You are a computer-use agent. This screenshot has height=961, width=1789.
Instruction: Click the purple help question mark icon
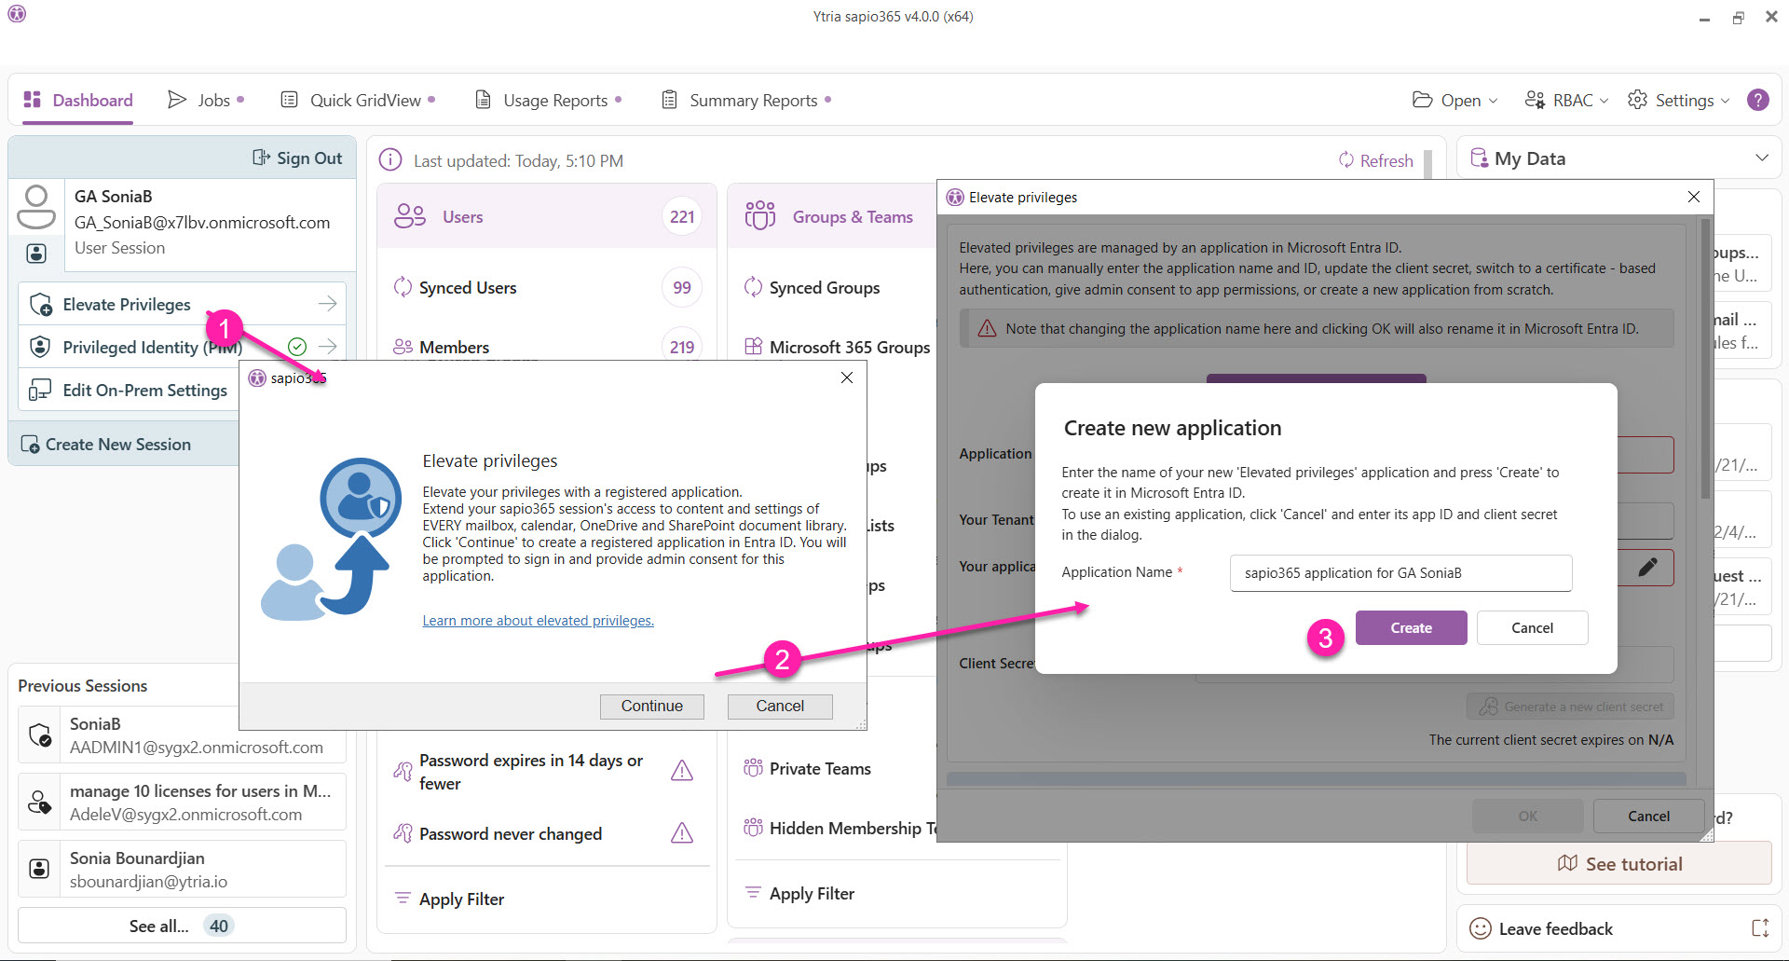[x=1757, y=100]
